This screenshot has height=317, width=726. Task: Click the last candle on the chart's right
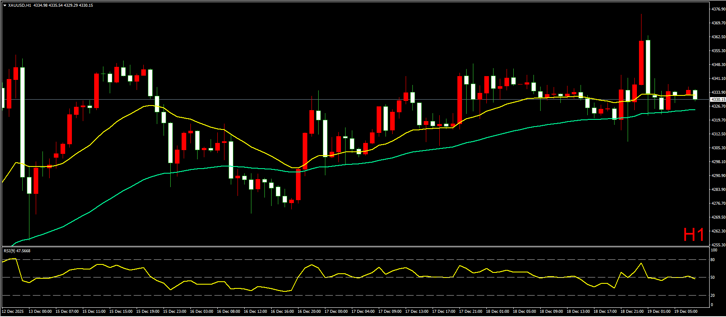click(695, 95)
